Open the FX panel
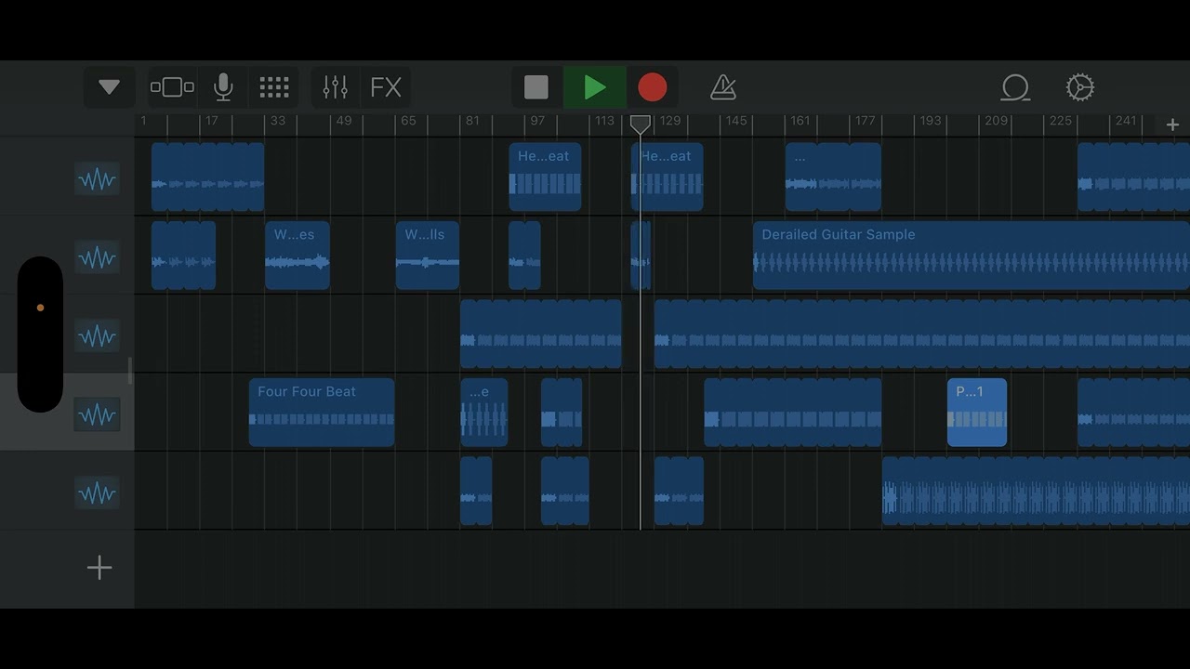 (x=386, y=87)
